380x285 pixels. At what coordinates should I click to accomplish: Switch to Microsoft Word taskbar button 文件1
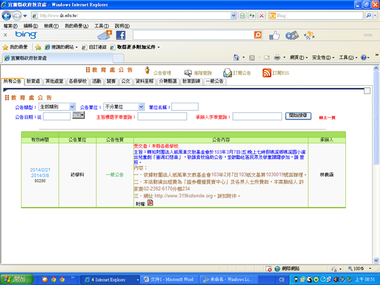(x=170, y=280)
